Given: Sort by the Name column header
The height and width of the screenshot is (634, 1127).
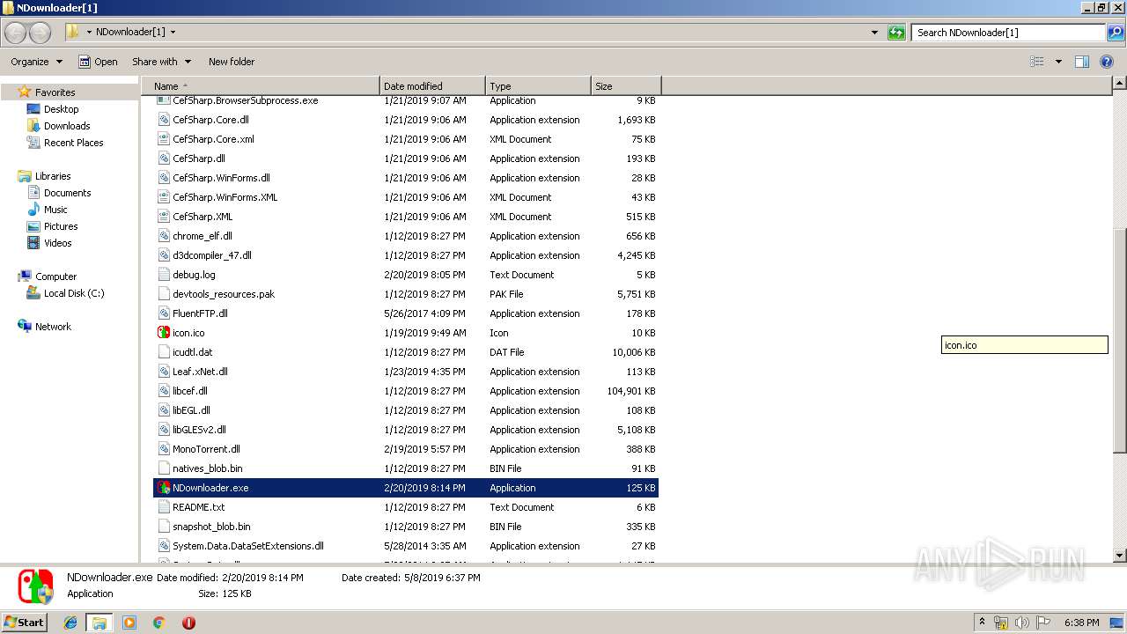Looking at the screenshot, I should point(261,86).
